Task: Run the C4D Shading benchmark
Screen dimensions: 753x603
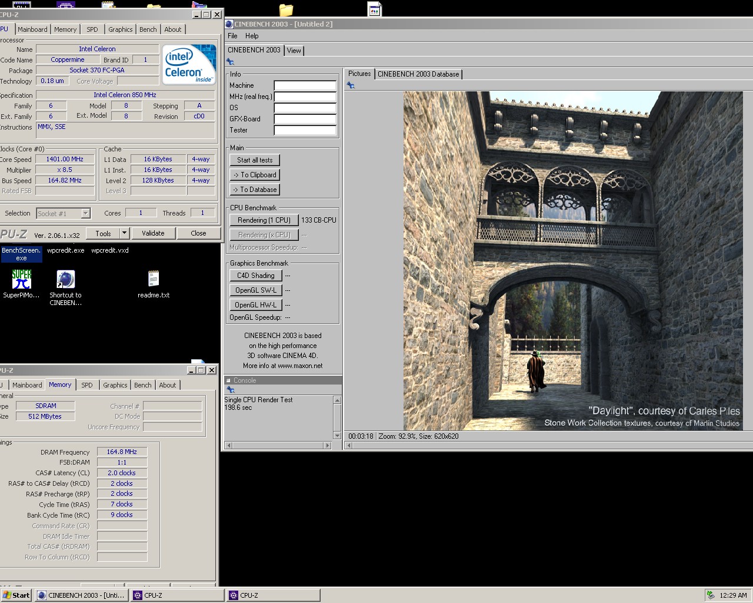Action: (256, 276)
